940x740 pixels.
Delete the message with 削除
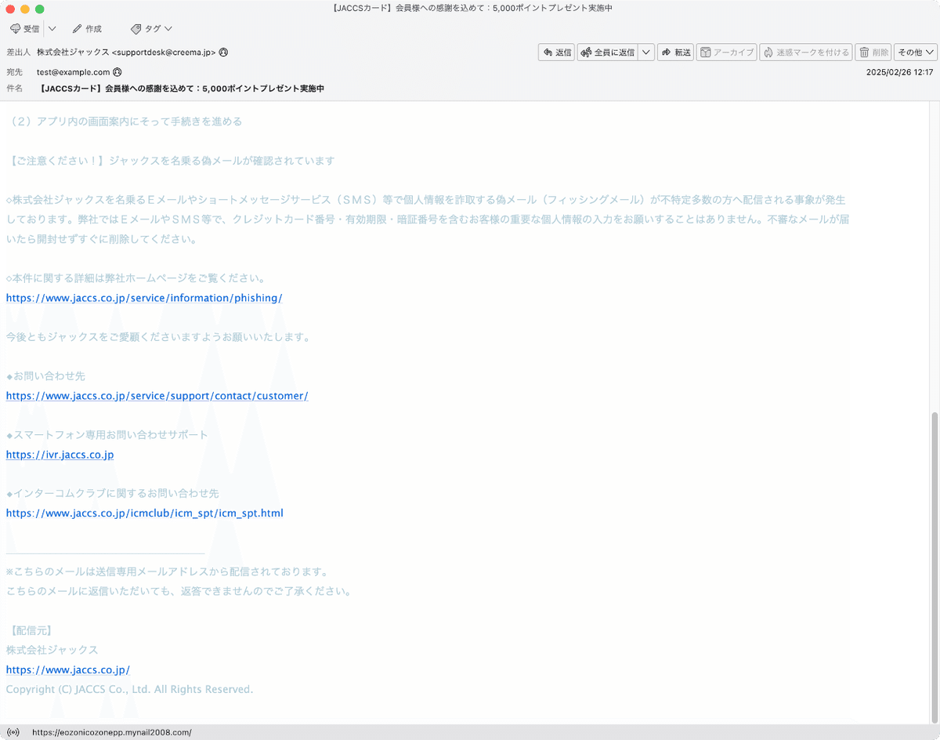(x=873, y=53)
